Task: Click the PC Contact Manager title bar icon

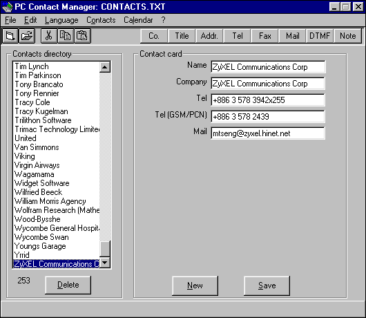Action: (7, 7)
